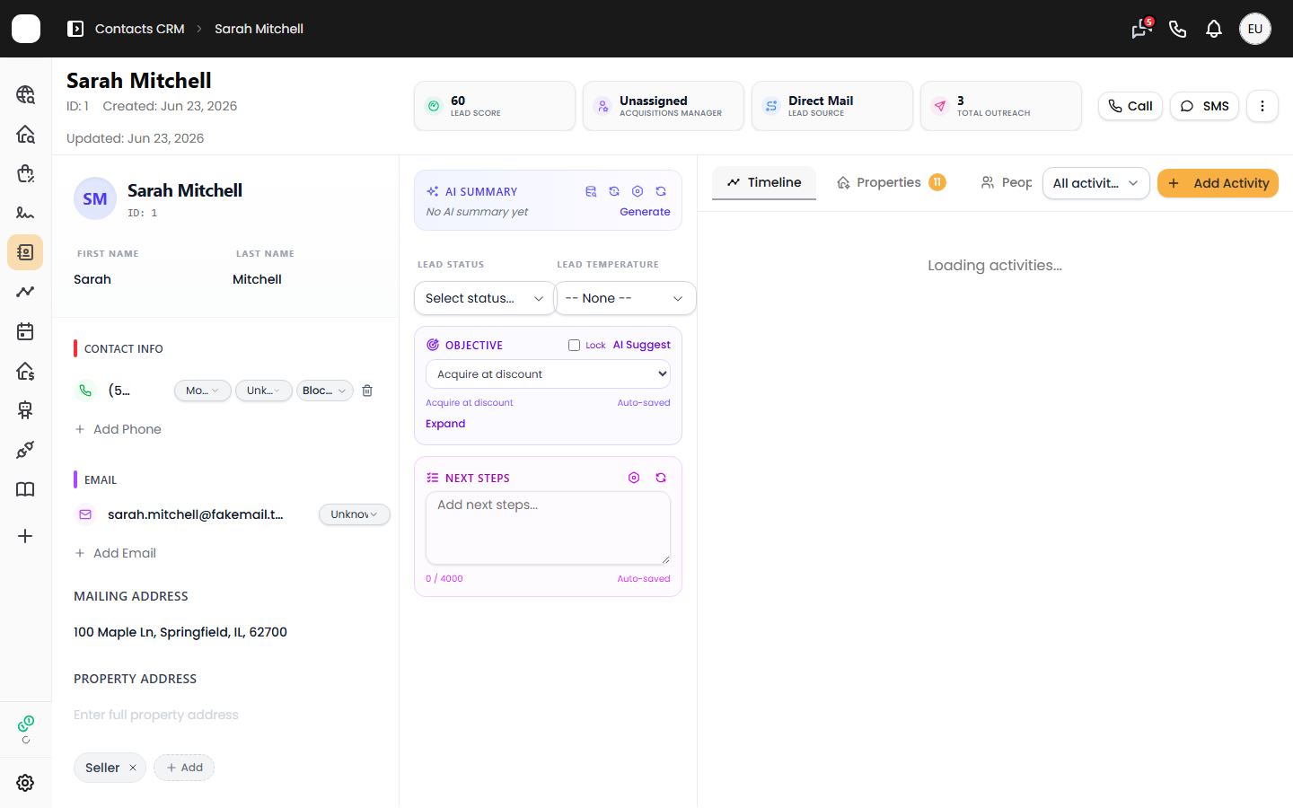1293x808 pixels.
Task: Open the shopping bag edit sidebar icon
Action: 25,173
